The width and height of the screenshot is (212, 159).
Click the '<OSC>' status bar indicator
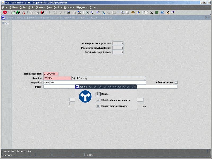pos(90,155)
